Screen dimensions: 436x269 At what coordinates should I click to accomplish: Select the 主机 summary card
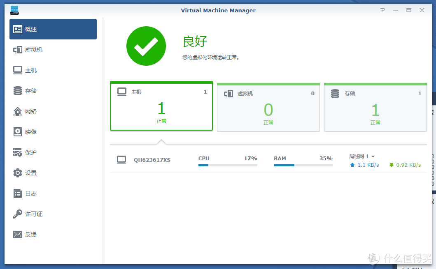point(161,106)
